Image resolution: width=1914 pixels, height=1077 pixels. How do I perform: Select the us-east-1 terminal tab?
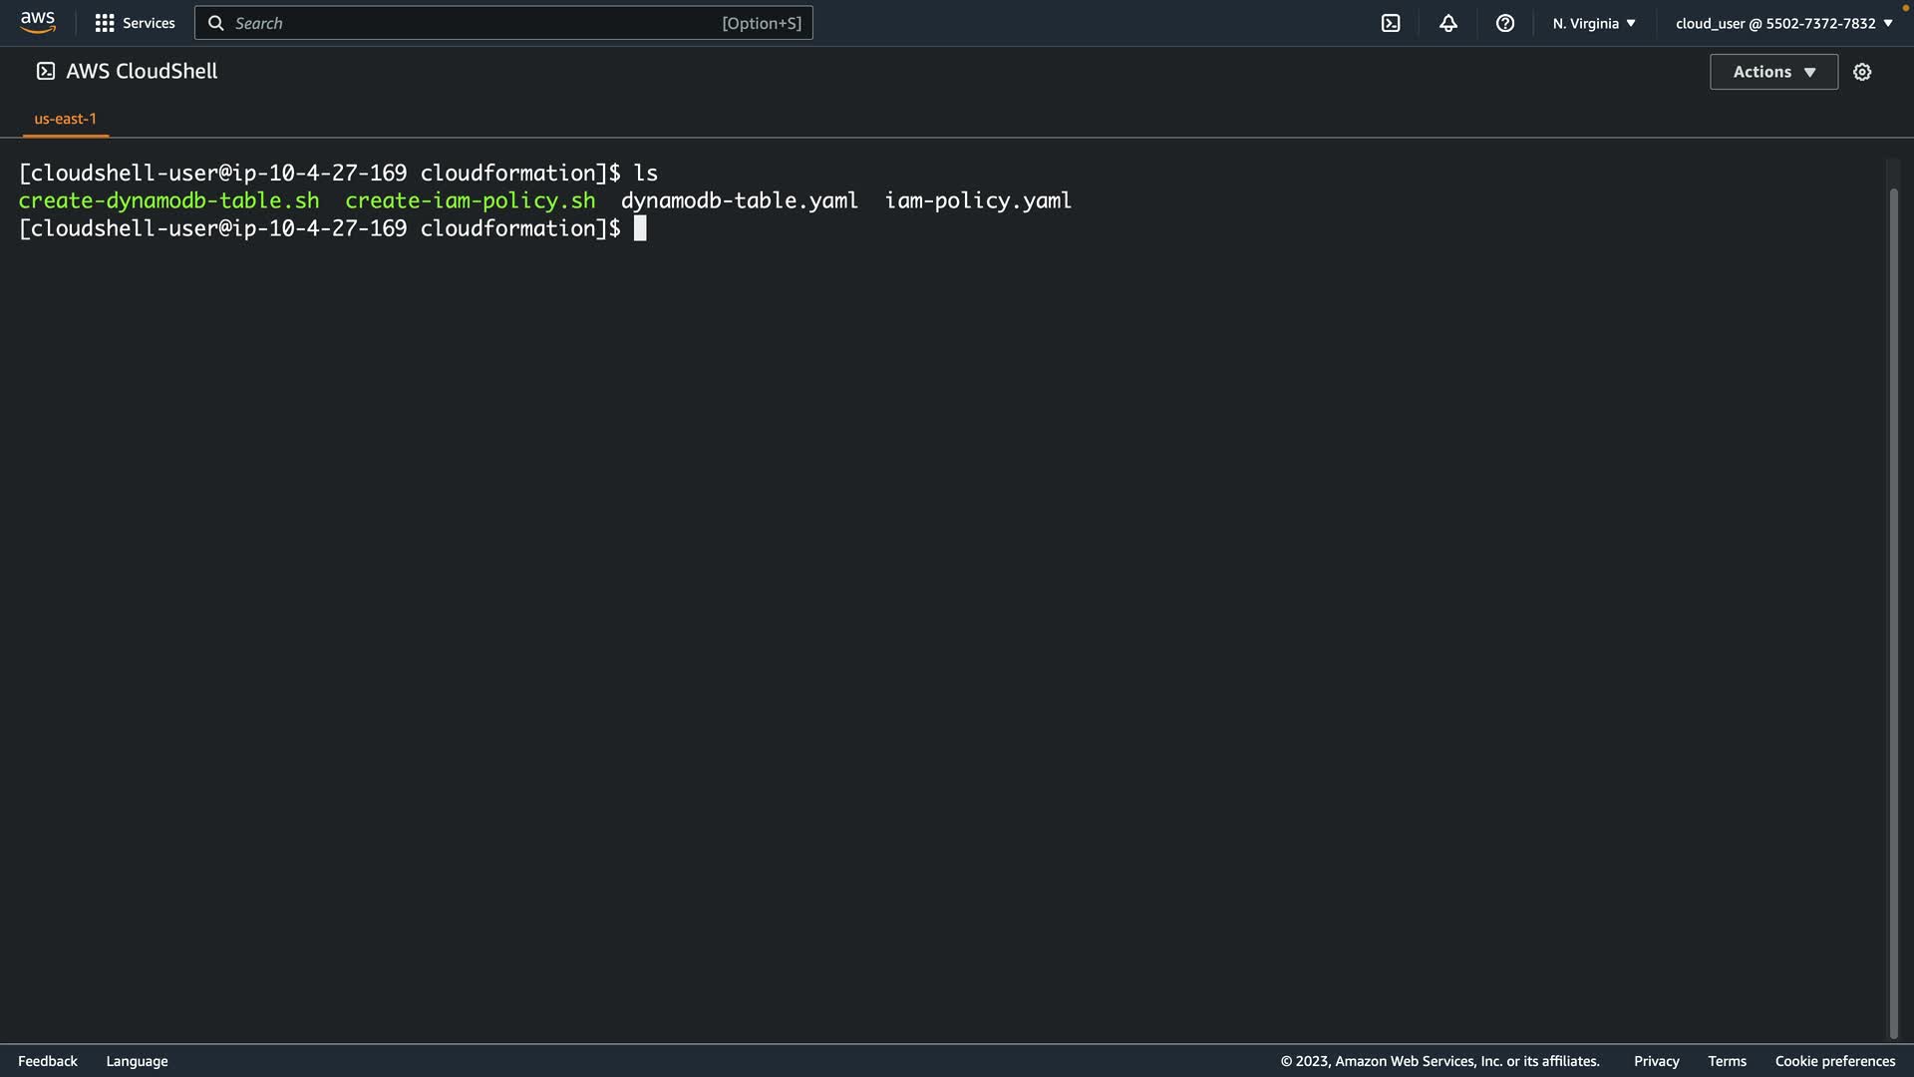66,119
